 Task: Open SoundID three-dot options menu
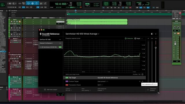(156, 34)
